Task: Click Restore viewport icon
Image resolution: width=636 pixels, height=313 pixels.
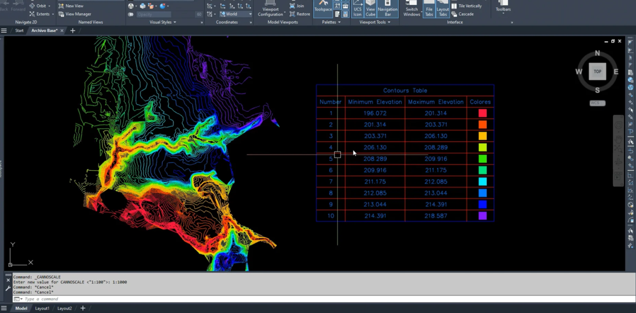Action: (292, 14)
